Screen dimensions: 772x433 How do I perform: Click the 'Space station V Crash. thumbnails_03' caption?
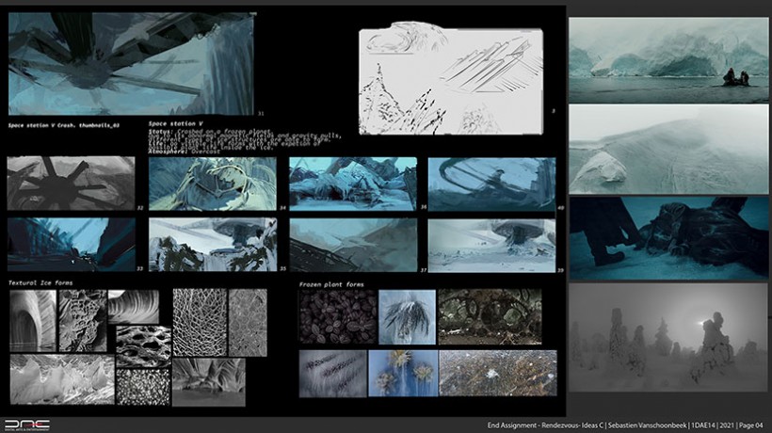coord(63,125)
